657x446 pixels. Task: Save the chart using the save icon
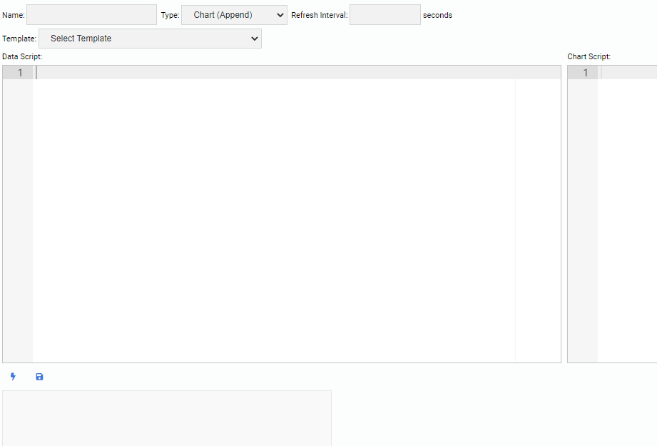39,376
